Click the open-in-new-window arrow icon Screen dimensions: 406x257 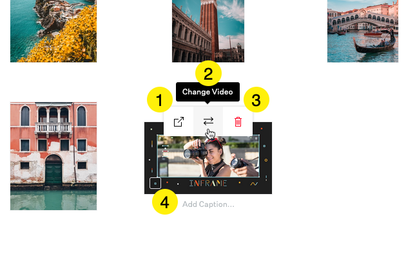tap(179, 121)
